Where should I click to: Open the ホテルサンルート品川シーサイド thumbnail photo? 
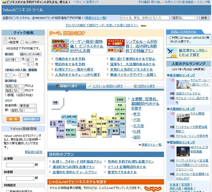[183, 85]
